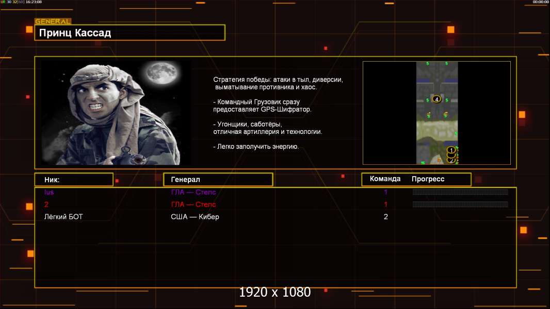Select the Ник: column header
The height and width of the screenshot is (309, 550).
[x=74, y=180]
